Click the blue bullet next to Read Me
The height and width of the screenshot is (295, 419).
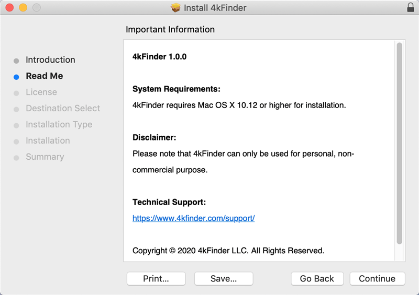[16, 77]
